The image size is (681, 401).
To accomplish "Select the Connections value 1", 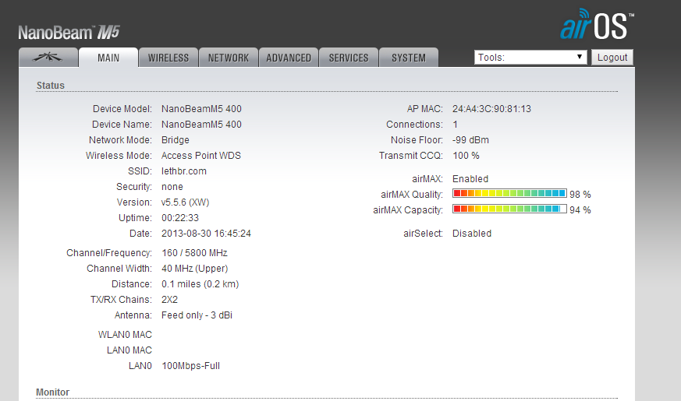I will click(455, 125).
